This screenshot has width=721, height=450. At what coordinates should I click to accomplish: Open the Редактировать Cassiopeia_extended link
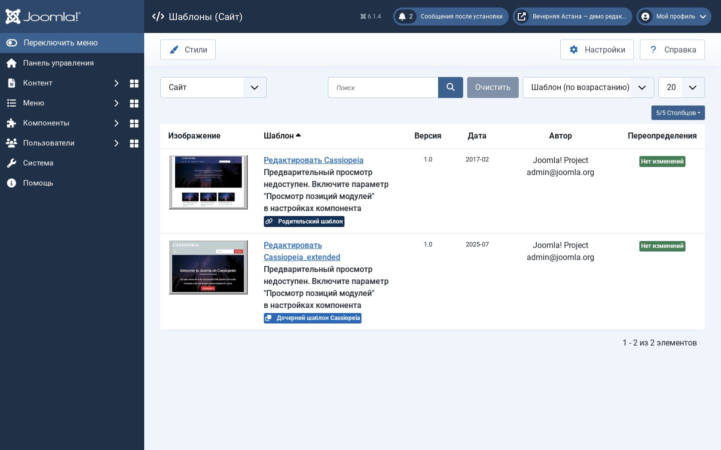[302, 251]
